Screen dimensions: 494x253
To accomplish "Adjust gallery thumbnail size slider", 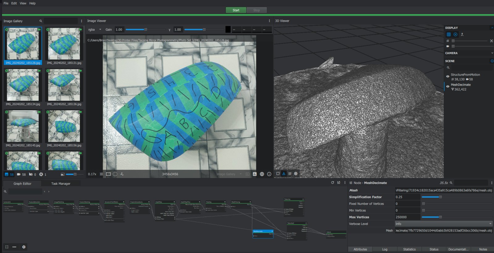I will 75,174.
